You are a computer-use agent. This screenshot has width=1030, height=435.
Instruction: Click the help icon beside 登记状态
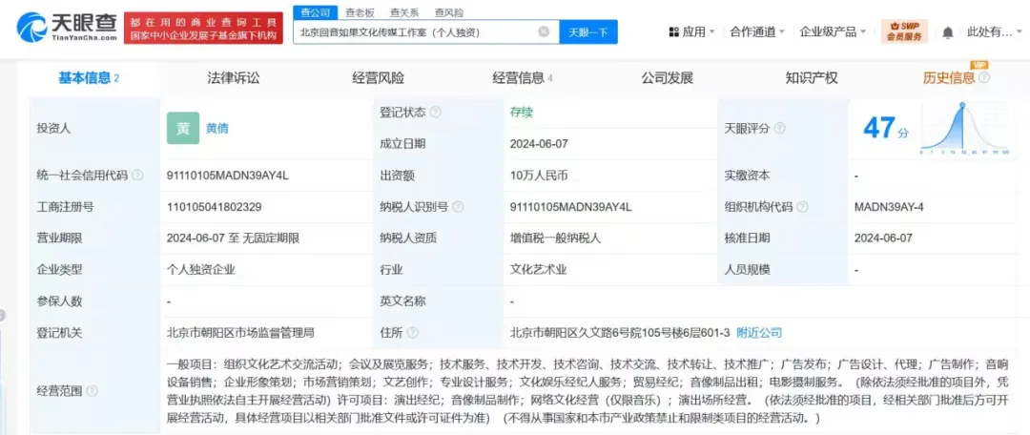tap(436, 113)
